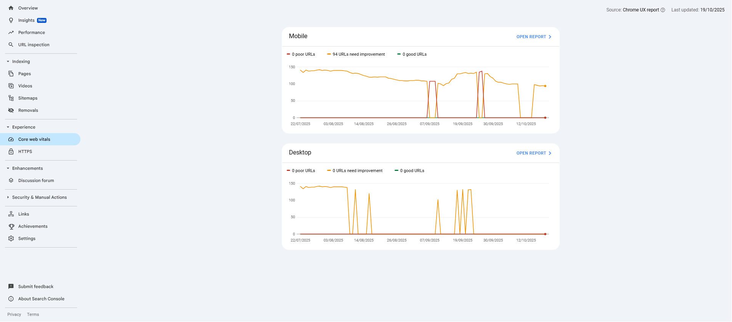Click Desktop '0 URLs need improvement' legend
Viewport: 732px width, 322px height.
(355, 171)
